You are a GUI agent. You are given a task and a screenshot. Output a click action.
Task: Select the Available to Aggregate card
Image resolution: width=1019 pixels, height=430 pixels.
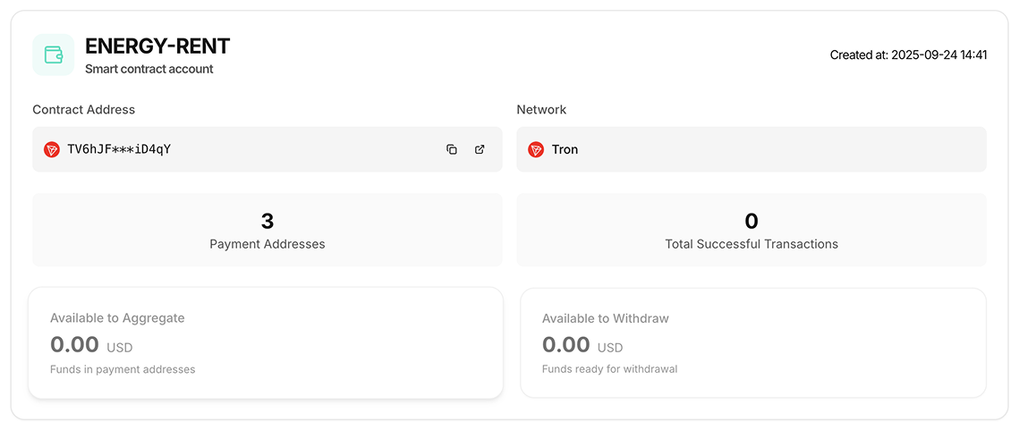(x=265, y=342)
